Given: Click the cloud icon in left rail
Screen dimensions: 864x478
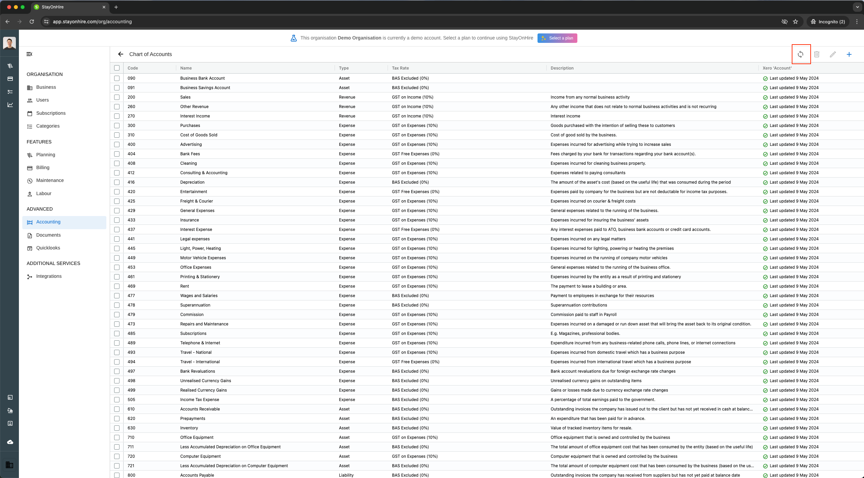Looking at the screenshot, I should click(10, 442).
